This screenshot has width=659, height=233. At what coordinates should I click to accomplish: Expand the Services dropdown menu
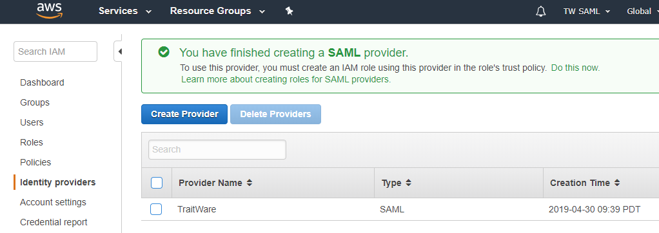tap(125, 12)
